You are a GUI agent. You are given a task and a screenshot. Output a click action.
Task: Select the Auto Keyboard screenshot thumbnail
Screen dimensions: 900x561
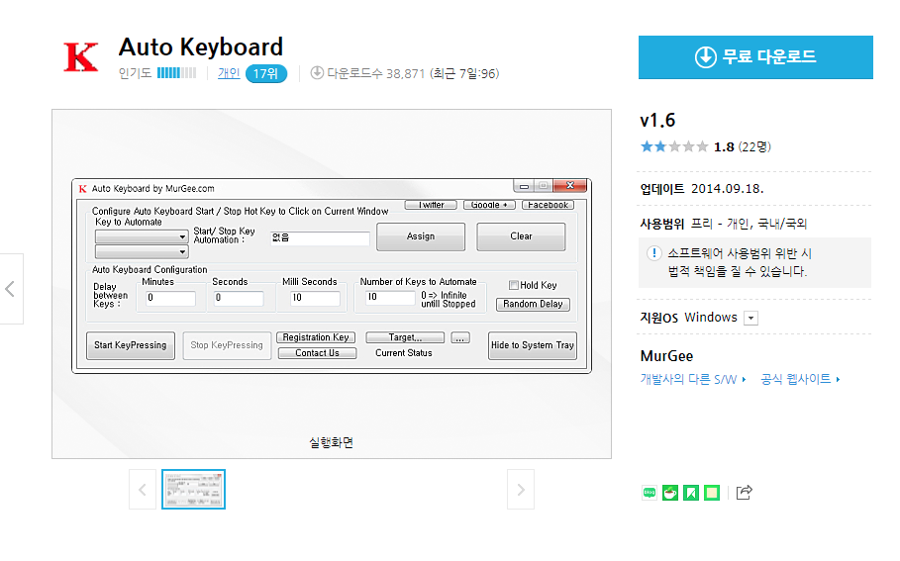pos(193,490)
